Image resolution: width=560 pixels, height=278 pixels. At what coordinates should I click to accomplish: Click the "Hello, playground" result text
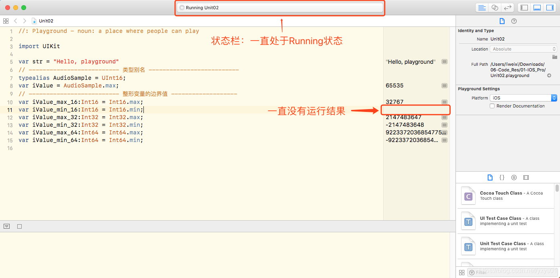point(411,62)
